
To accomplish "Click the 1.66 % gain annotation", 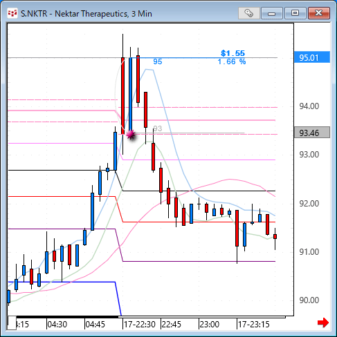I will coord(232,61).
